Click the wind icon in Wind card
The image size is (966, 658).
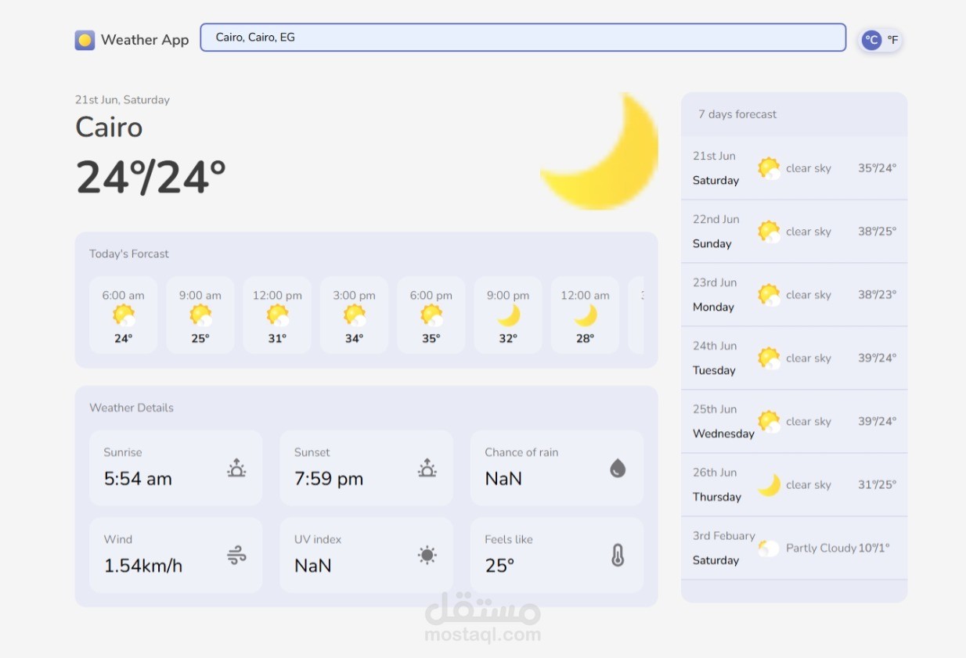click(236, 556)
